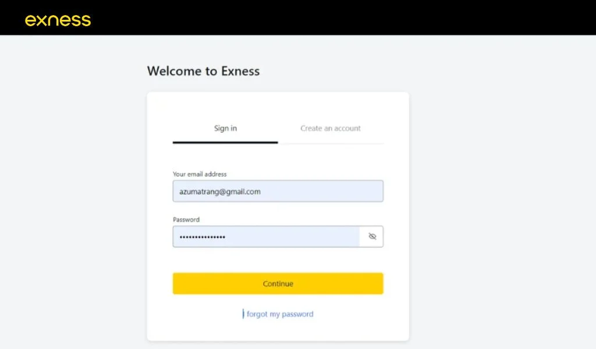Click the Exness logo in the header
The width and height of the screenshot is (596, 349).
click(58, 20)
